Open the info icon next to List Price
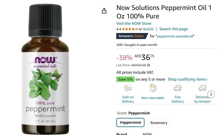This screenshot has width=221, height=135. [x=149, y=65]
